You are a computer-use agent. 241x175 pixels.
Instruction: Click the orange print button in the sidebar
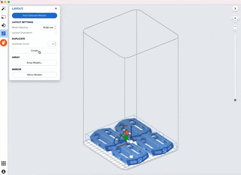click(4, 43)
